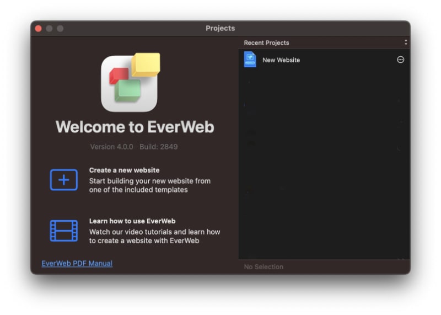Click the Projects window title
The image size is (441, 315).
(220, 28)
